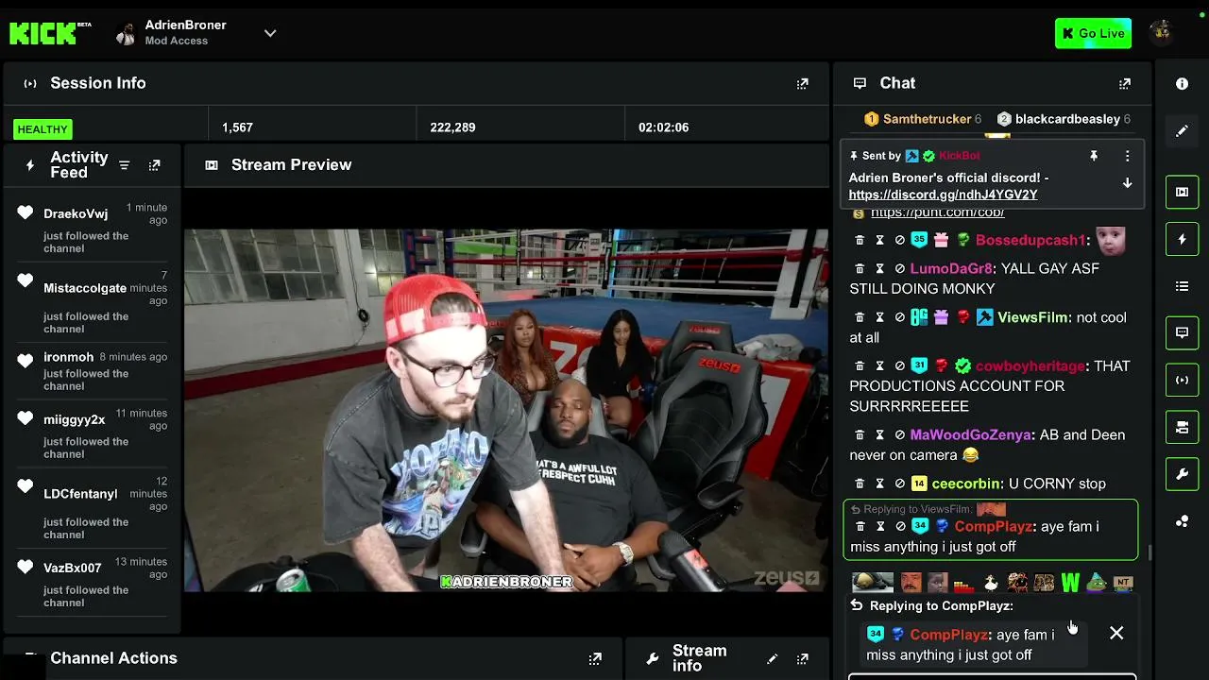This screenshot has width=1209, height=680.
Task: Toggle the Channel Actions panel from right sidebar
Action: pos(1182,427)
